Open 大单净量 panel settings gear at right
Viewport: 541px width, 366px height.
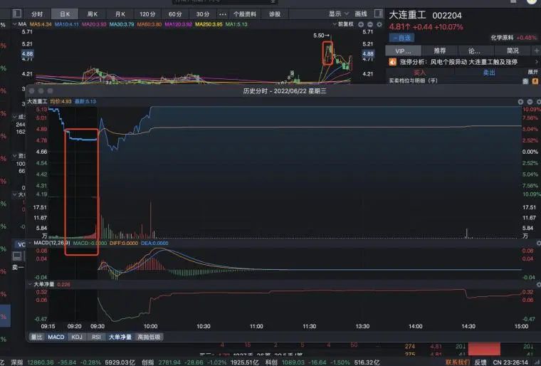tap(539, 285)
